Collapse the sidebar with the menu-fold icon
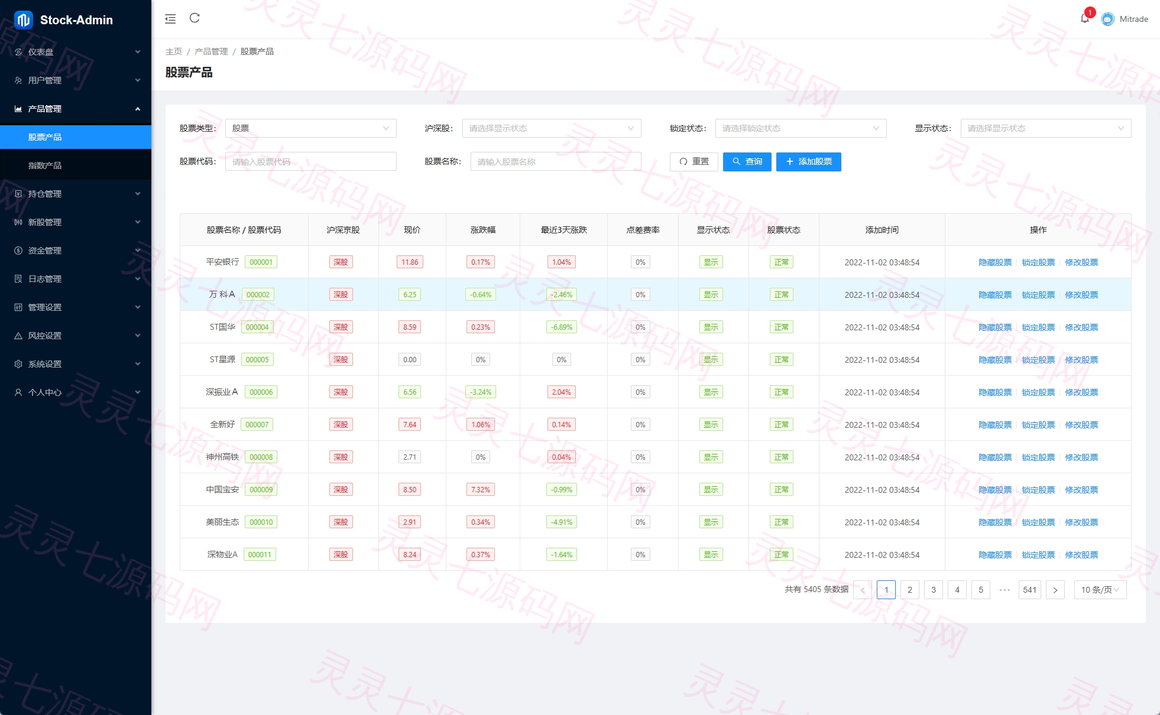Screen dimensions: 1160x715 (x=170, y=19)
